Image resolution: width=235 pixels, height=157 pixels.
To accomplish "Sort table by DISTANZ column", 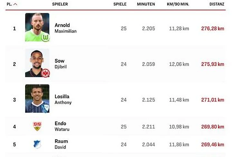I will (x=217, y=4).
